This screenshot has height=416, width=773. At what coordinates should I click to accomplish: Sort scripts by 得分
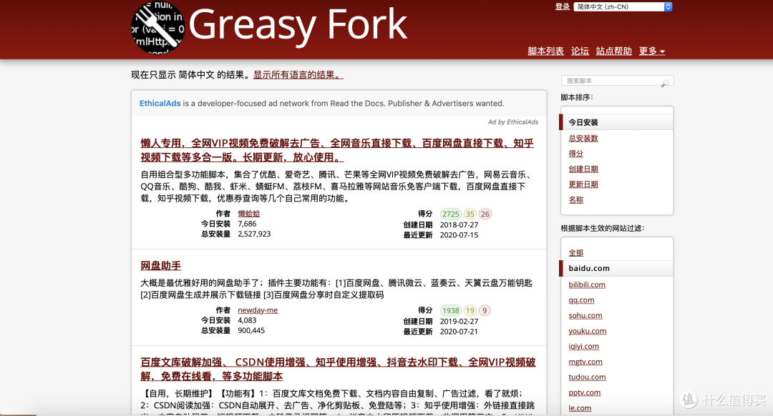point(575,154)
